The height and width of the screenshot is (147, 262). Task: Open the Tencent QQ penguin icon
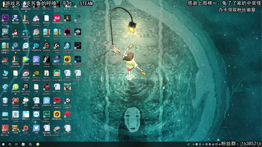point(15,32)
